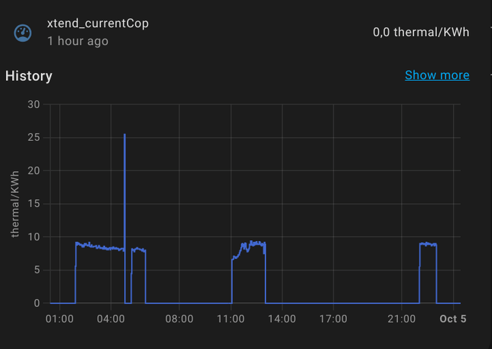This screenshot has width=492, height=349.
Task: Open the Show more history link
Action: coord(437,76)
